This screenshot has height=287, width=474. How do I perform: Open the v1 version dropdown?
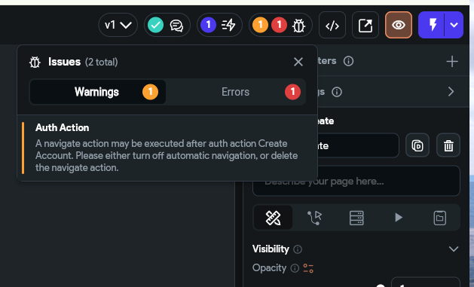tap(118, 25)
